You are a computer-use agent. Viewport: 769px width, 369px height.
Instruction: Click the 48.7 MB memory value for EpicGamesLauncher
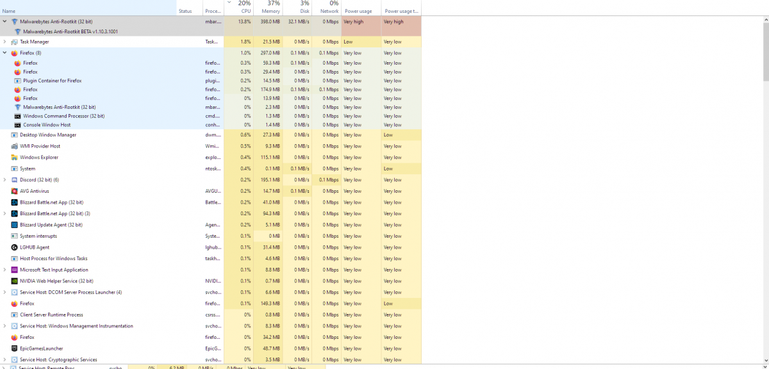[272, 348]
